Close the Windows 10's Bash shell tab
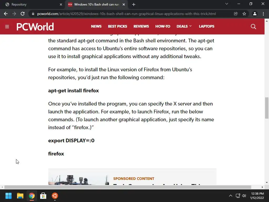 [124, 4]
